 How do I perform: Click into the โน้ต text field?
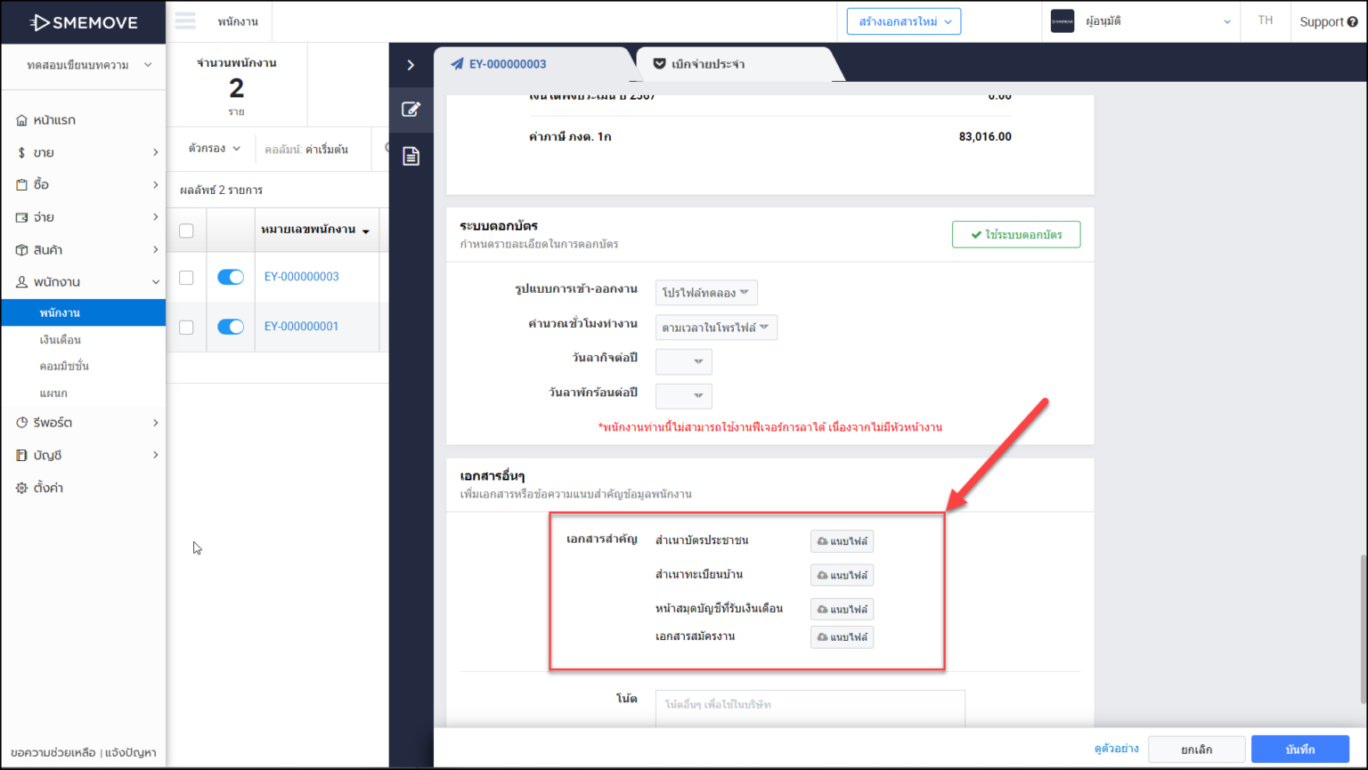[x=810, y=709]
